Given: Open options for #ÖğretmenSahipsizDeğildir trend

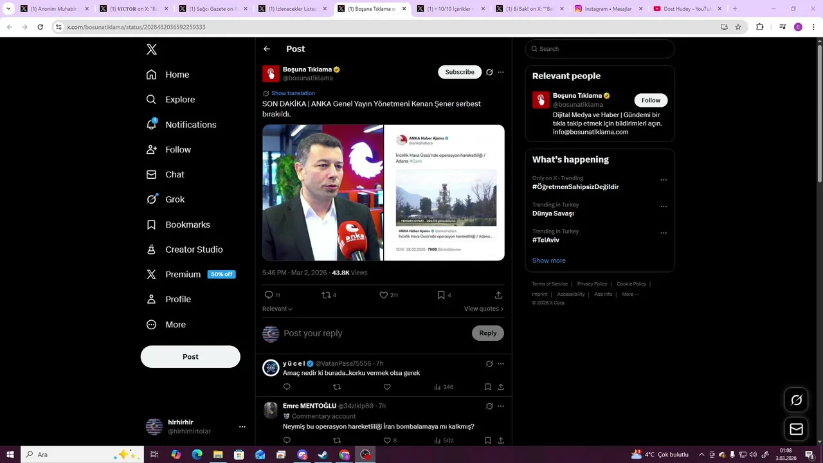Looking at the screenshot, I should click(x=664, y=180).
